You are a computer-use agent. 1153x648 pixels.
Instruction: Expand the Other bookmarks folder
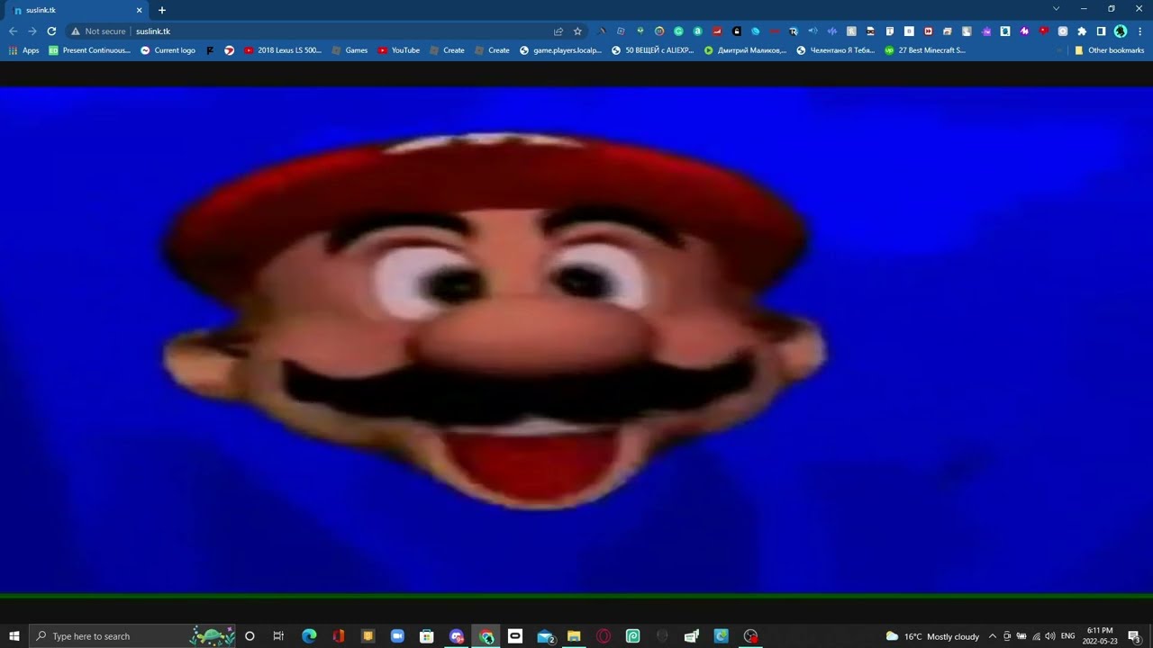point(1109,50)
